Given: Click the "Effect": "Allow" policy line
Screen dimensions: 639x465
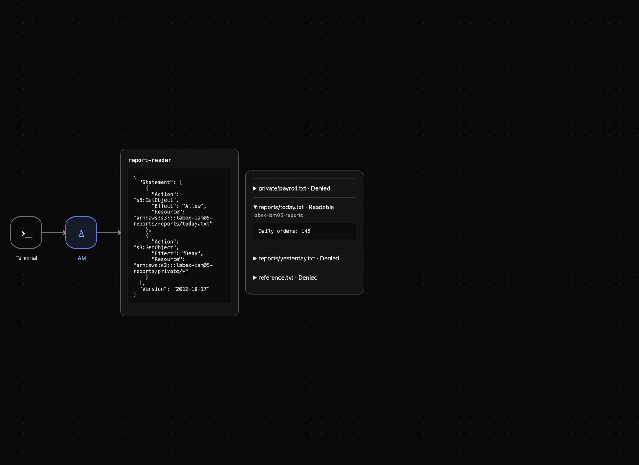Looking at the screenshot, I should pyautogui.click(x=179, y=206).
